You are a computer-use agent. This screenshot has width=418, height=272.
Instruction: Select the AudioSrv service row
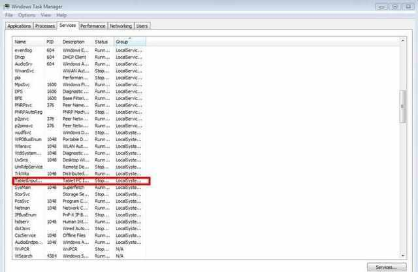pyautogui.click(x=79, y=64)
